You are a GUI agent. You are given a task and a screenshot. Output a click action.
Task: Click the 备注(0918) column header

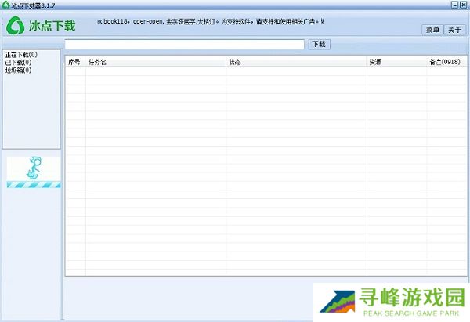tap(445, 62)
